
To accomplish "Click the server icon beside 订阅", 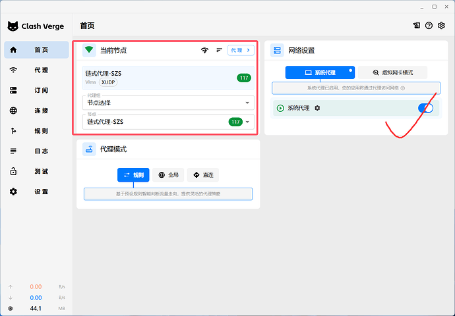I will tap(13, 90).
